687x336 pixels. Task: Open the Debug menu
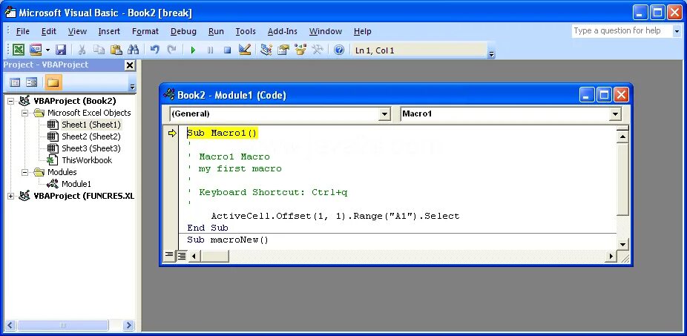pyautogui.click(x=183, y=31)
